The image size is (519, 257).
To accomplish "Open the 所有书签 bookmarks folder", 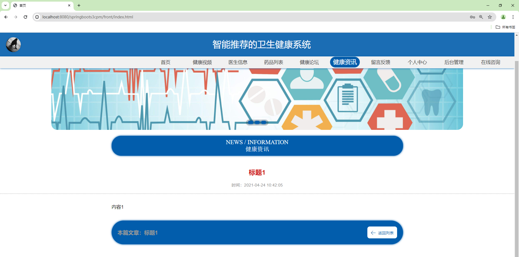I will [505, 27].
